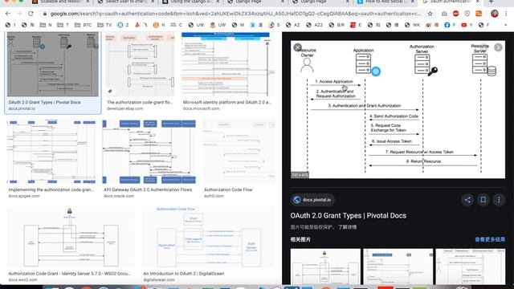Open the 'Z' bookmark
514x289 pixels.
coord(123,25)
